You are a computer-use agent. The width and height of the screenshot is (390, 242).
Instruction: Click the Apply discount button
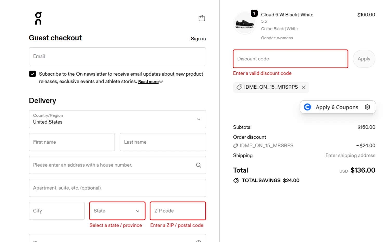[x=364, y=59]
